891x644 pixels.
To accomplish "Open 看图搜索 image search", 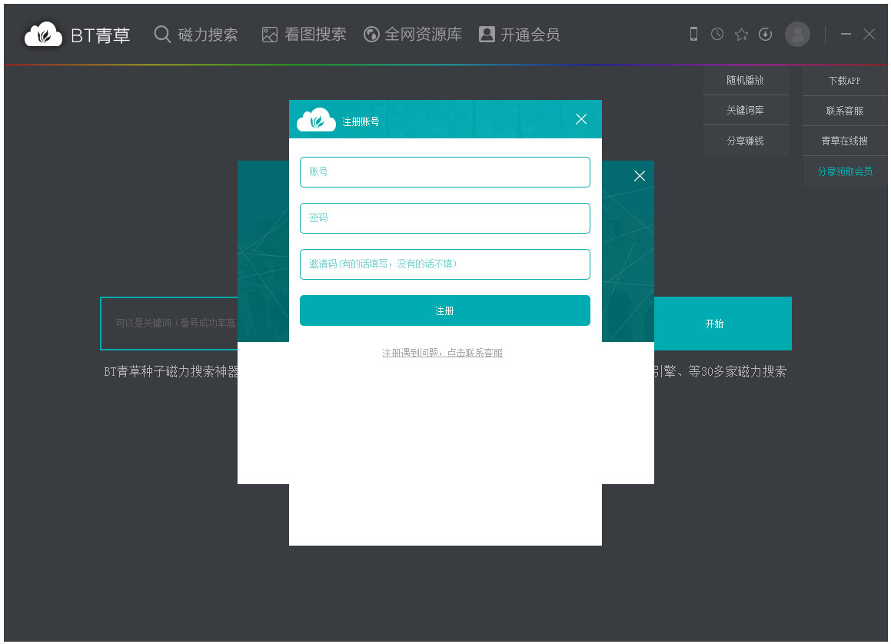I will click(x=304, y=35).
